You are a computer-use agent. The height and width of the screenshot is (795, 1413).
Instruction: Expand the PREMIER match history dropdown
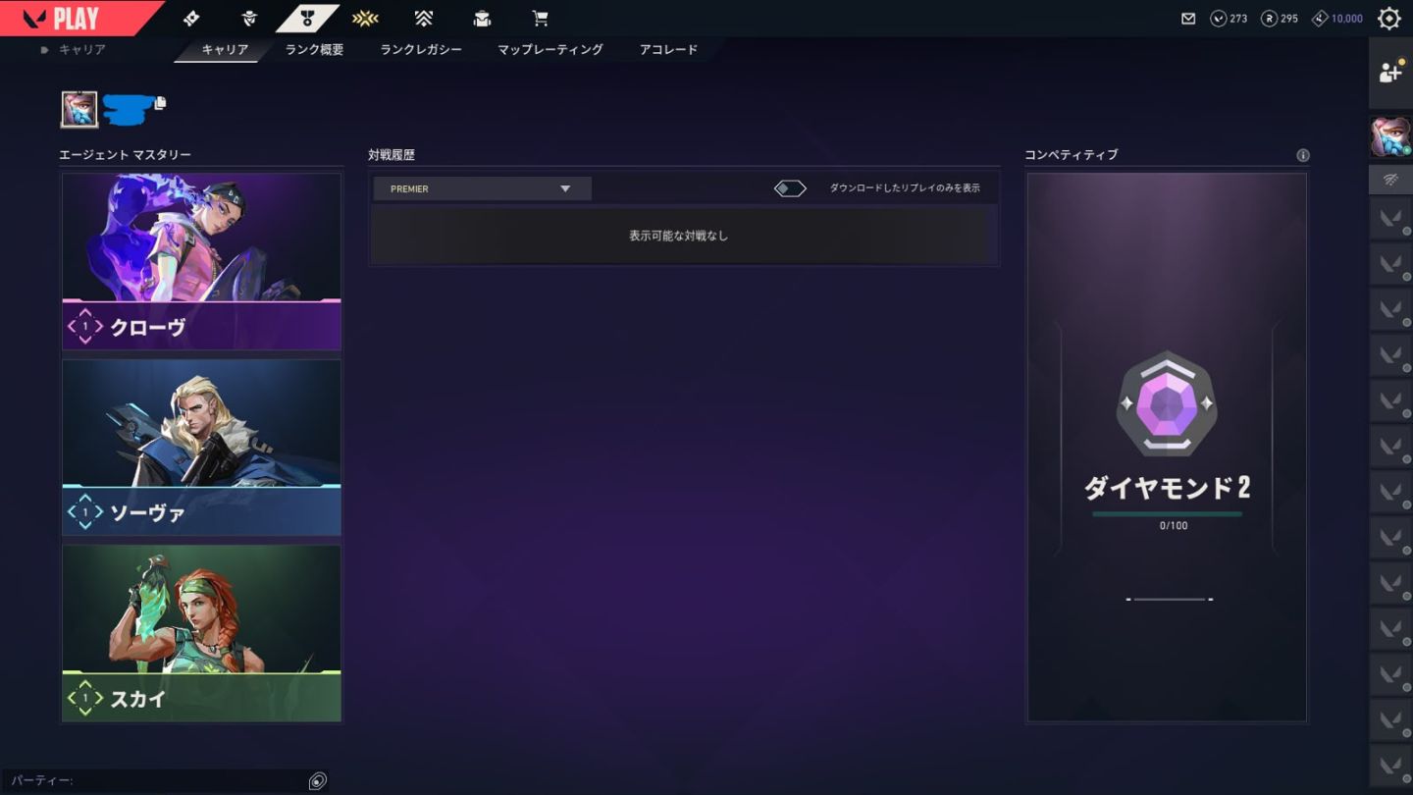[482, 188]
